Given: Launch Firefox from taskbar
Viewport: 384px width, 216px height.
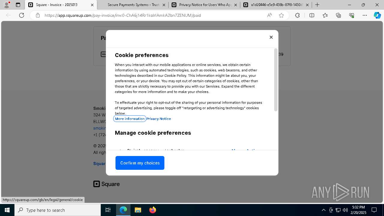Looking at the screenshot, I should point(152,210).
